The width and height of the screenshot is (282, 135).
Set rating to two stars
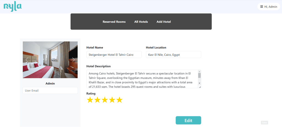97,100
